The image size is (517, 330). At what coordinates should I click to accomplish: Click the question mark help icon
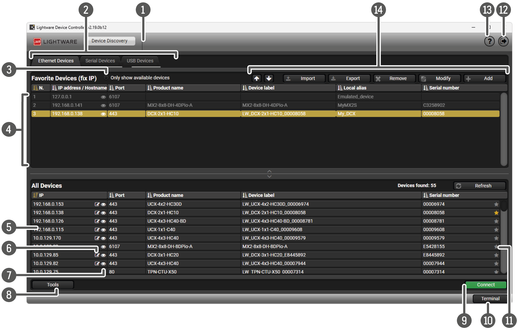[x=489, y=41]
